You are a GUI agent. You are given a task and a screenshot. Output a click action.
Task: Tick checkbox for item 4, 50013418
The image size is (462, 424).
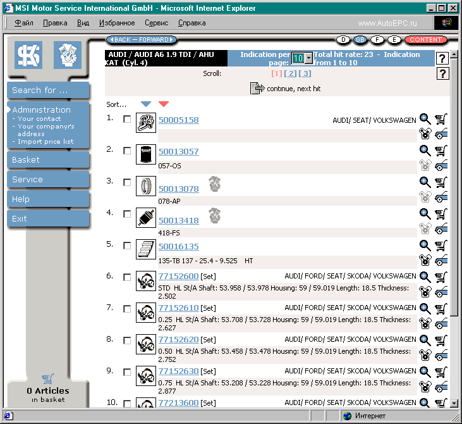[127, 214]
